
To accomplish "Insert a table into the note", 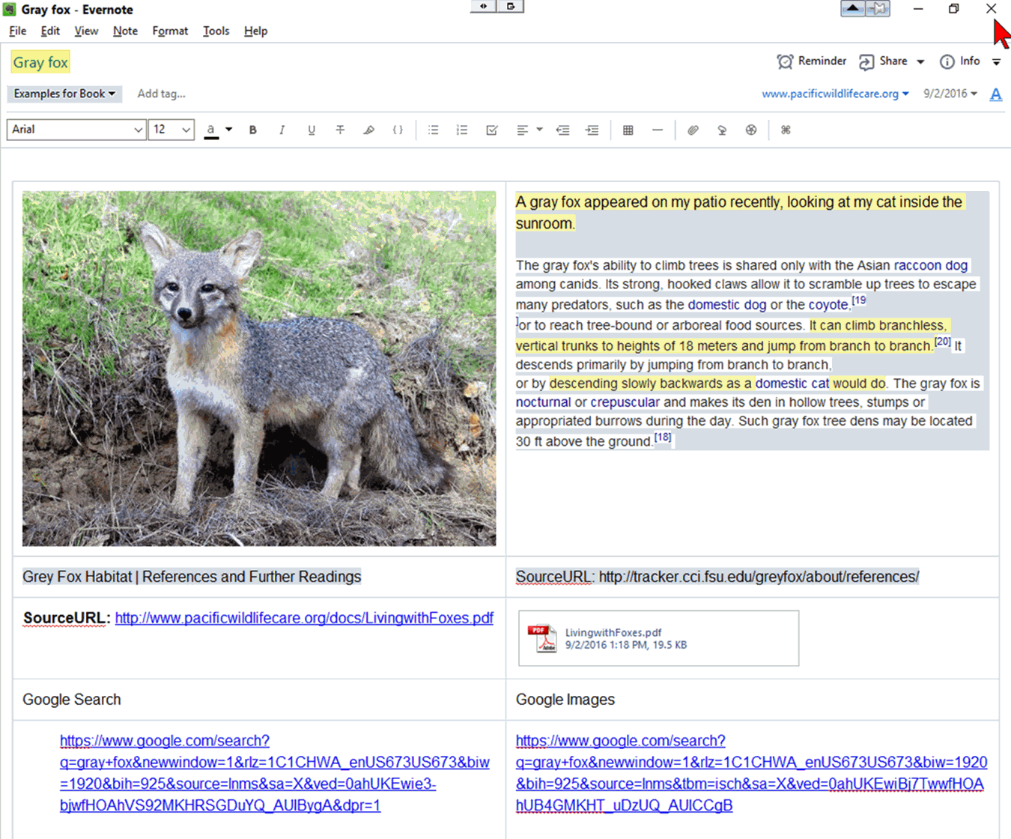I will (628, 130).
